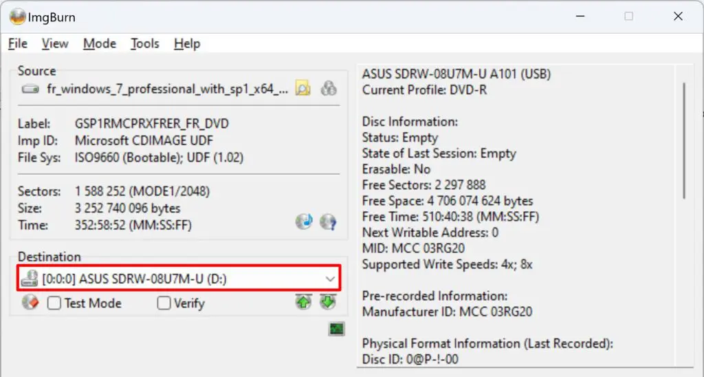Click the disc eraser icon beside Test Mode

pyautogui.click(x=30, y=303)
